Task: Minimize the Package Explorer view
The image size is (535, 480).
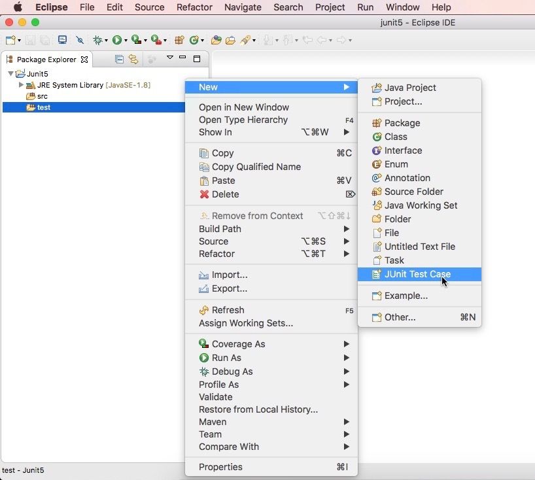Action: [182, 58]
